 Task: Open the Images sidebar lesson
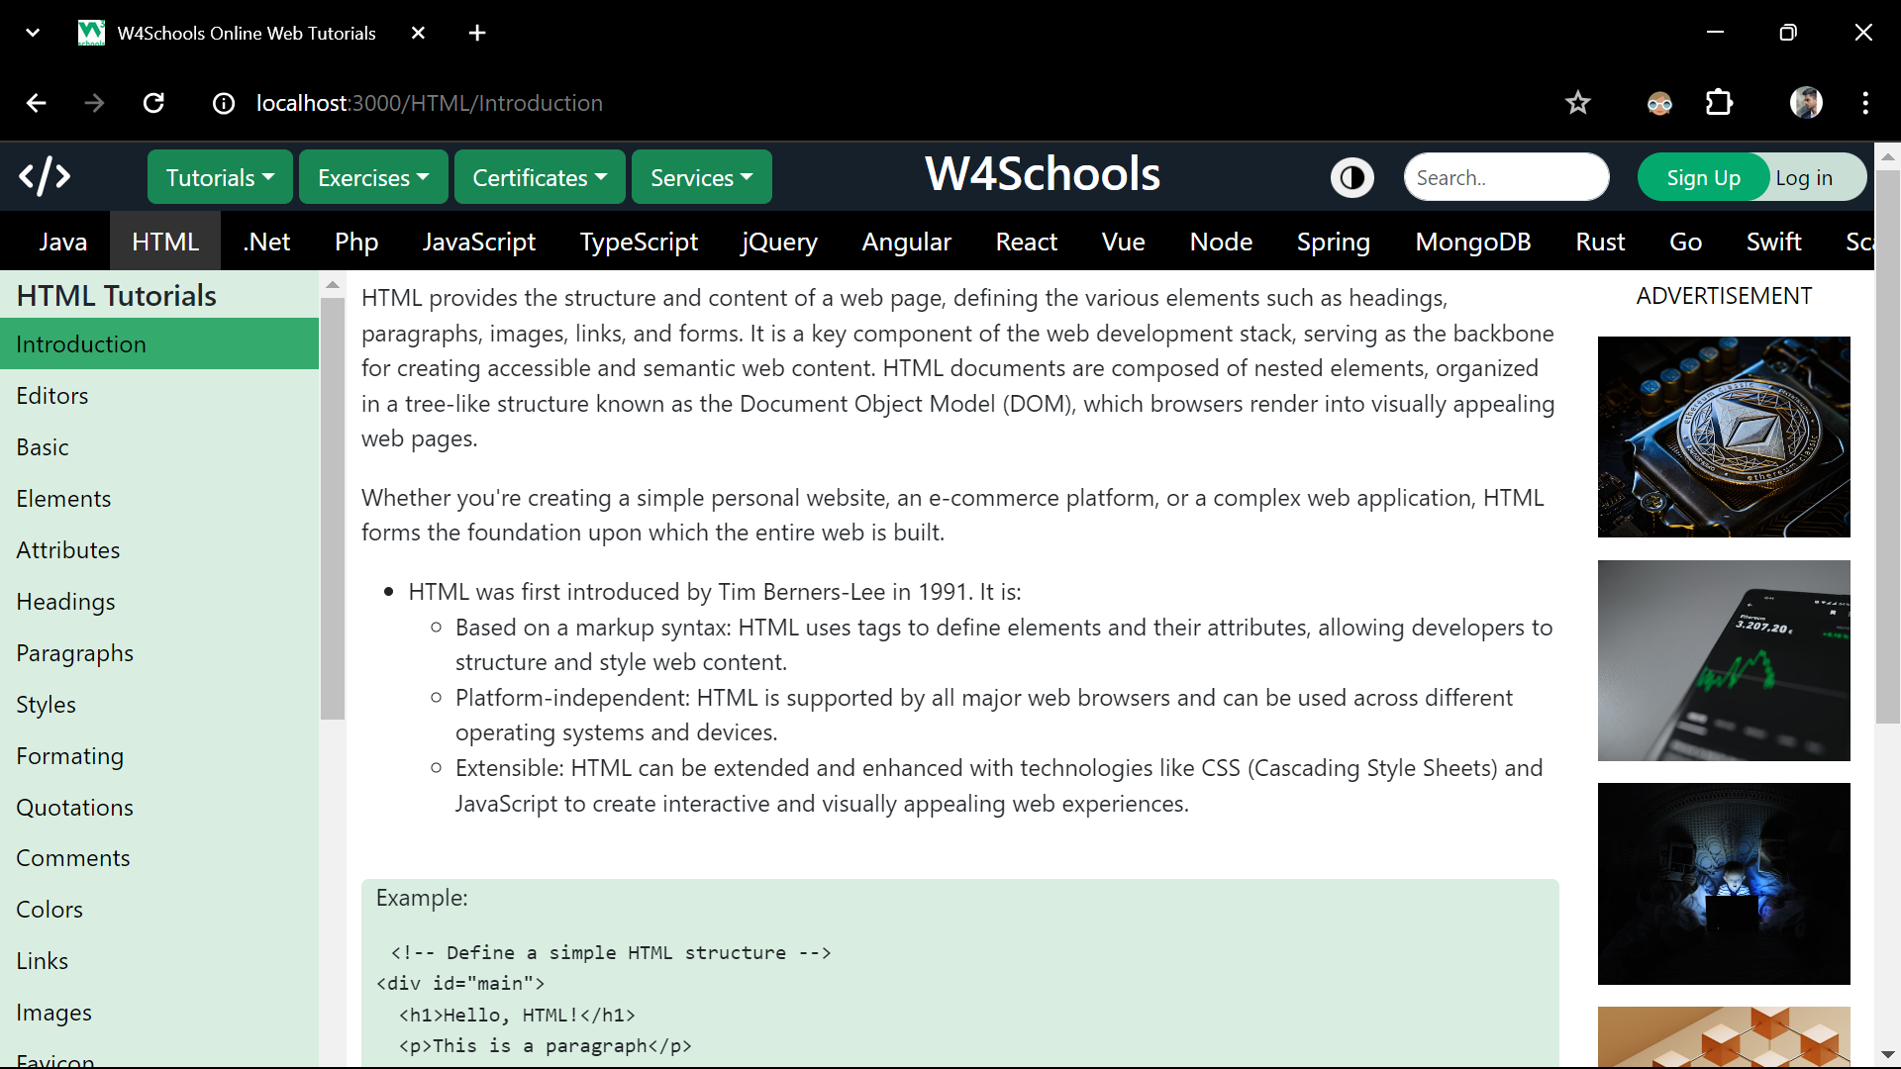click(x=159, y=1012)
